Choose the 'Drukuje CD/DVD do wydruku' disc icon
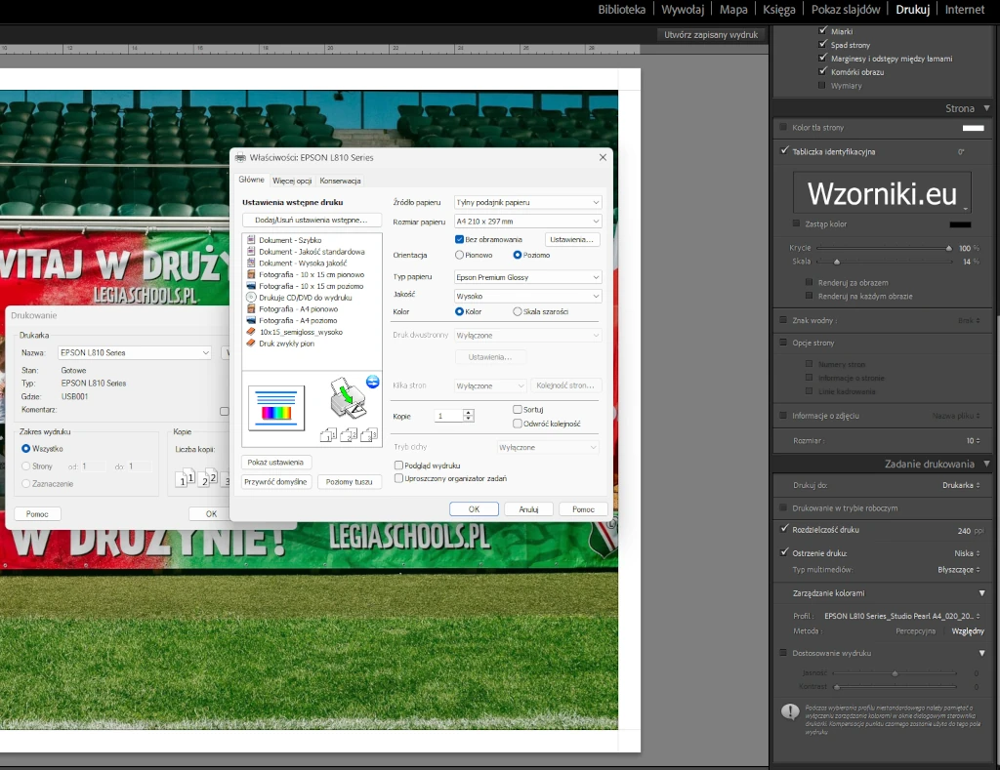This screenshot has height=770, width=1000. pyautogui.click(x=252, y=298)
